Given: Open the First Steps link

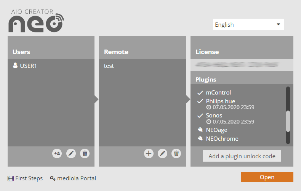Looking at the screenshot, I should (x=25, y=178).
